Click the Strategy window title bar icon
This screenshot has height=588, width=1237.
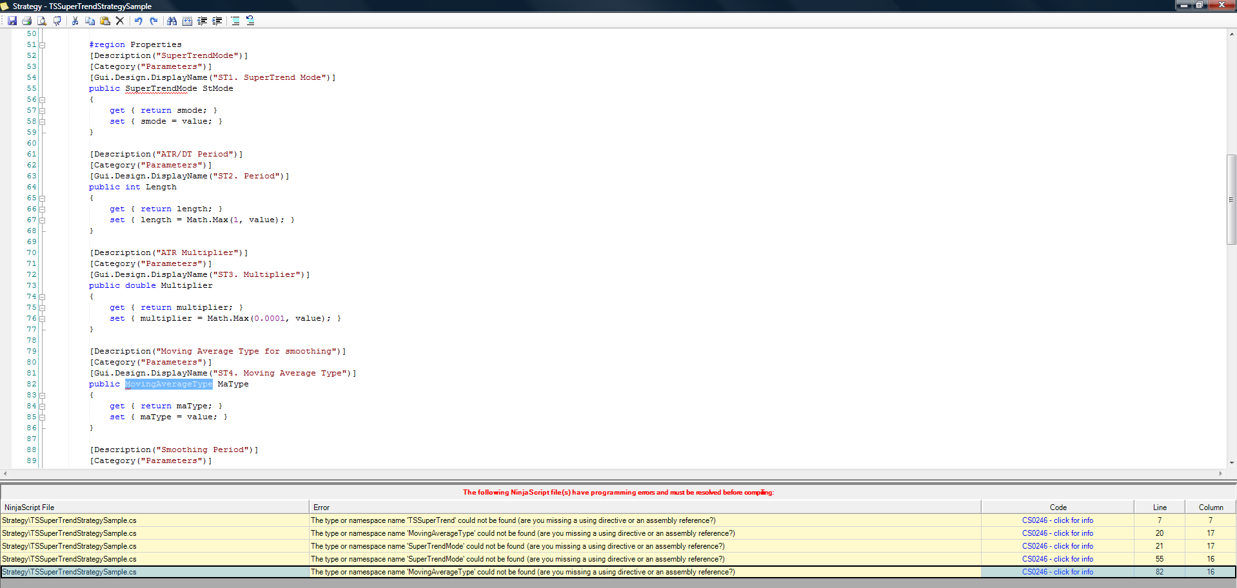(5, 6)
